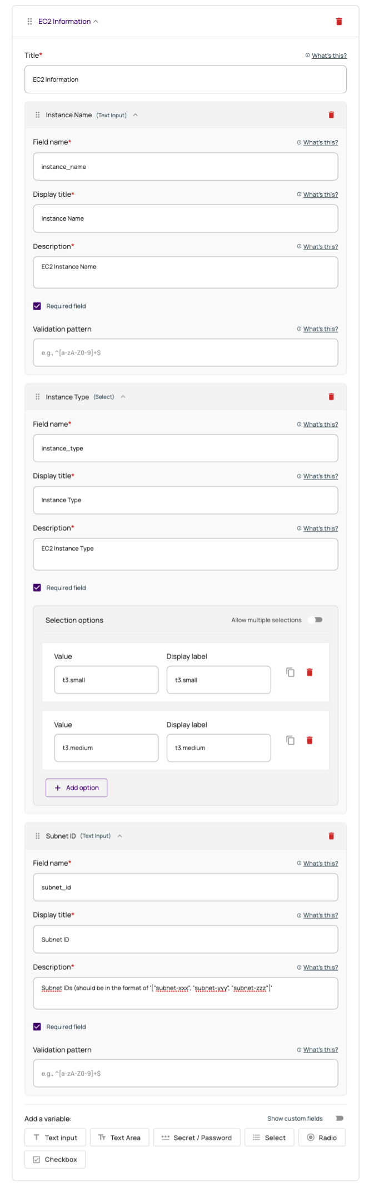Click the info icon beside Subnet ID Validation pattern

(x=299, y=1049)
